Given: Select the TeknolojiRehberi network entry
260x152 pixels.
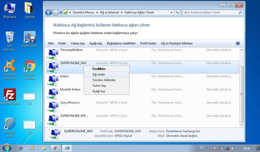Looking at the screenshot, I should point(142,54).
